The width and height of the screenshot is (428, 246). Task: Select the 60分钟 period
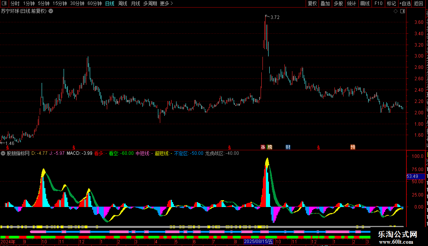click(x=94, y=3)
